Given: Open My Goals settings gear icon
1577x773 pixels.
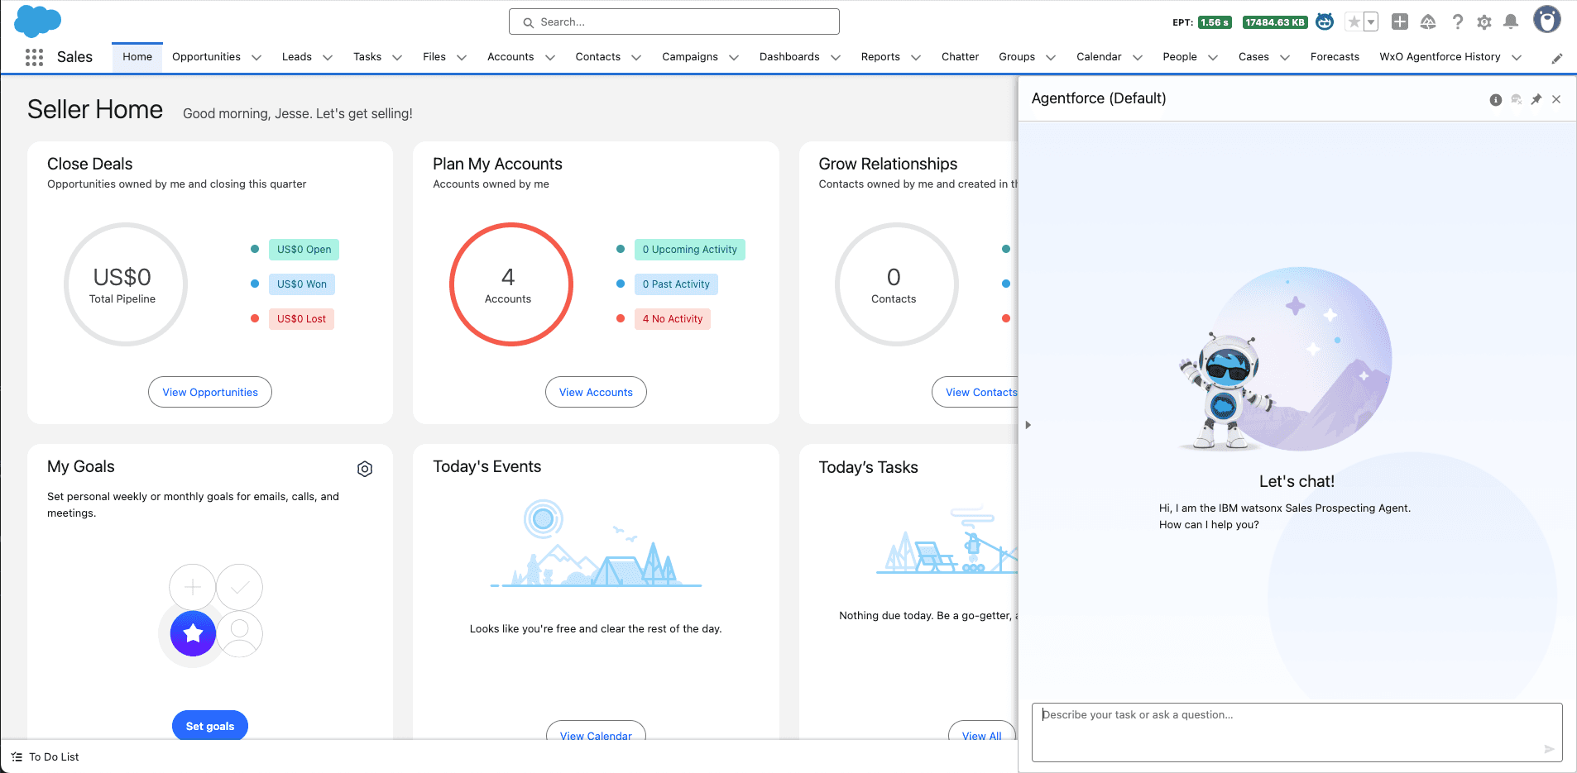Looking at the screenshot, I should tap(365, 469).
